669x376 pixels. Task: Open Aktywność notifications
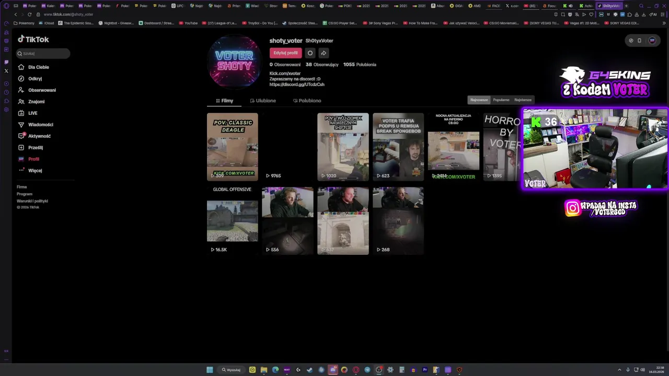coord(34,136)
